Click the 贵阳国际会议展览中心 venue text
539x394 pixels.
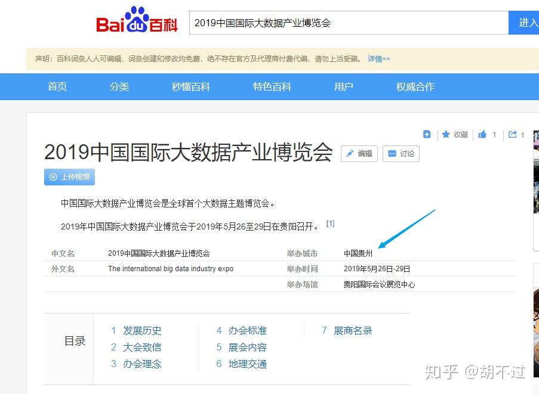pyautogui.click(x=379, y=284)
